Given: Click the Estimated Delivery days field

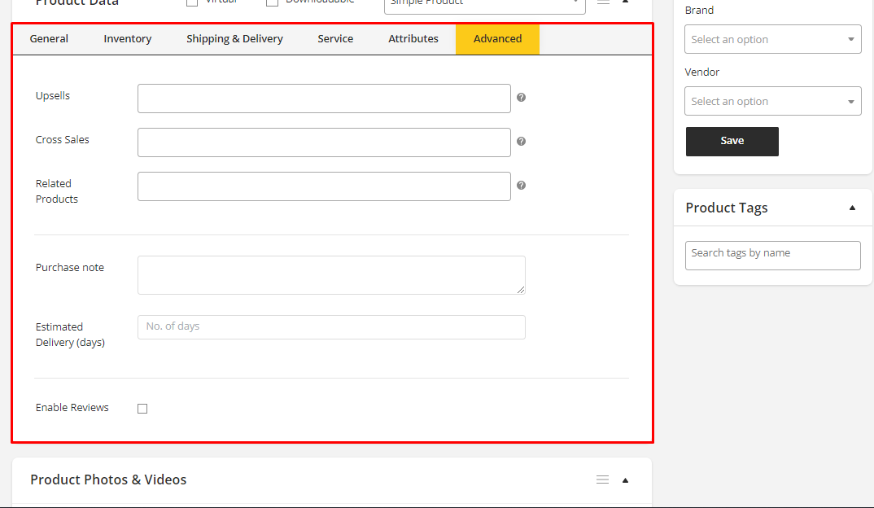Looking at the screenshot, I should (331, 327).
